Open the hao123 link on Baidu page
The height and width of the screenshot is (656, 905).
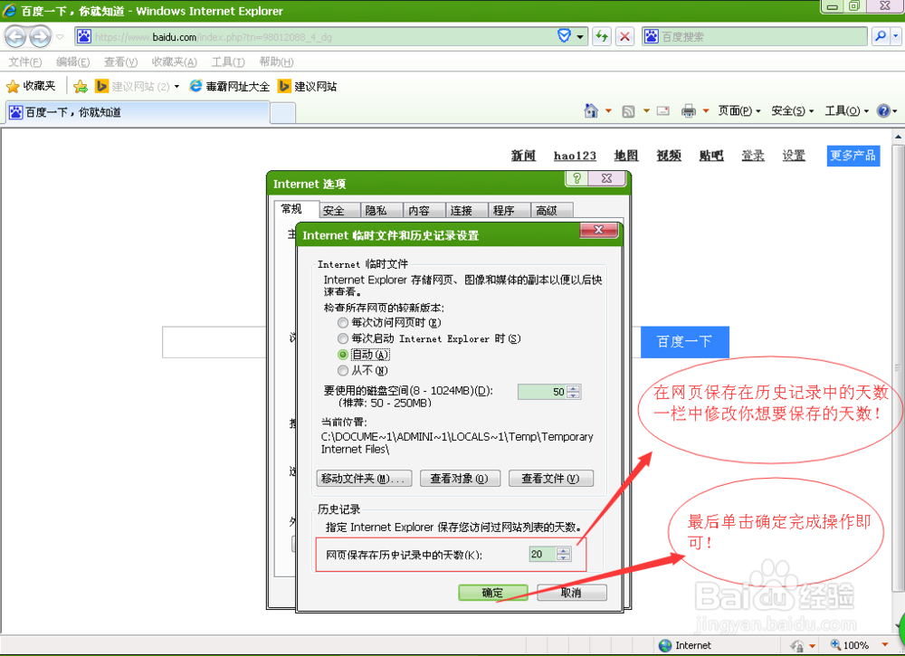[575, 156]
